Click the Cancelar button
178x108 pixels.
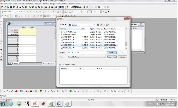122,57
